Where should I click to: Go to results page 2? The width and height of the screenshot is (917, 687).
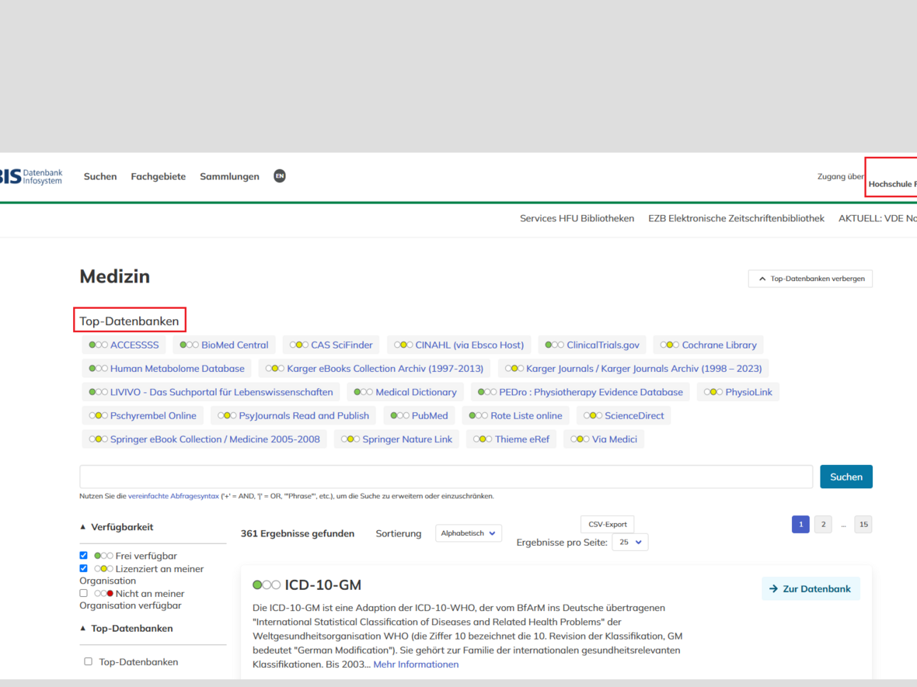[x=823, y=525]
